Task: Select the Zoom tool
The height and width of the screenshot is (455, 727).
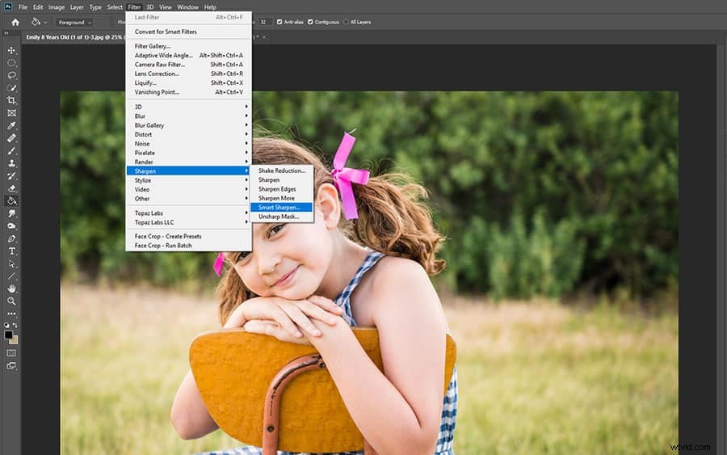Action: [11, 301]
